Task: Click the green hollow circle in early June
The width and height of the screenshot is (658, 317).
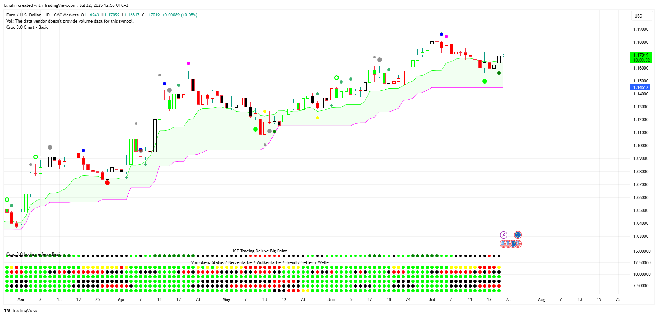Action: [336, 77]
